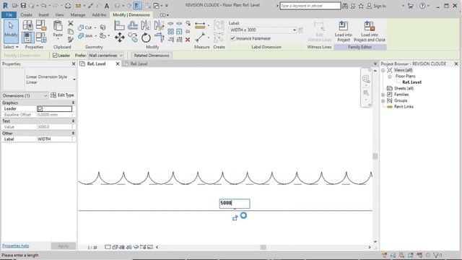Screen dimensions: 462x260
Task: Collapse the Graphics section in Properties
Action: (x=73, y=103)
